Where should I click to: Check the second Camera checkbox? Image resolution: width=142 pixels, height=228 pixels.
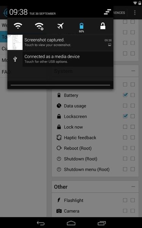click(133, 211)
